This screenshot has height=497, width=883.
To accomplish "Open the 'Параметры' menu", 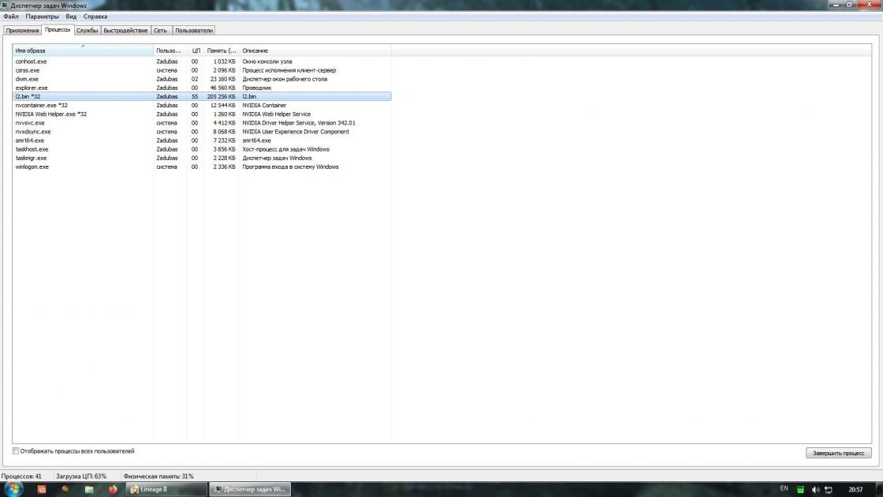I will tap(42, 16).
